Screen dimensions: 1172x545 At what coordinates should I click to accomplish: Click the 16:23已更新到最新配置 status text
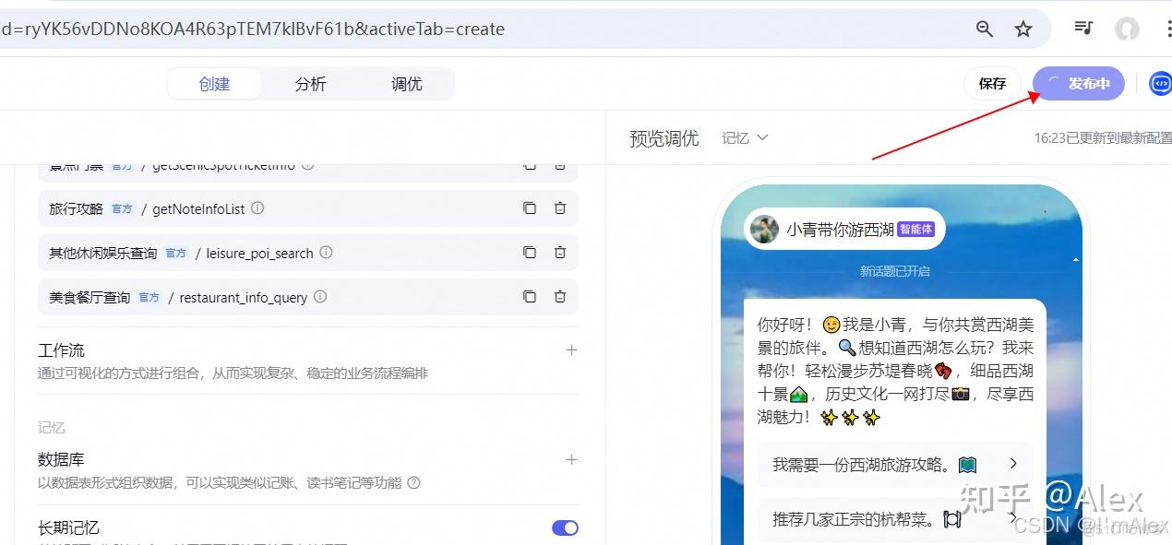coord(1103,138)
